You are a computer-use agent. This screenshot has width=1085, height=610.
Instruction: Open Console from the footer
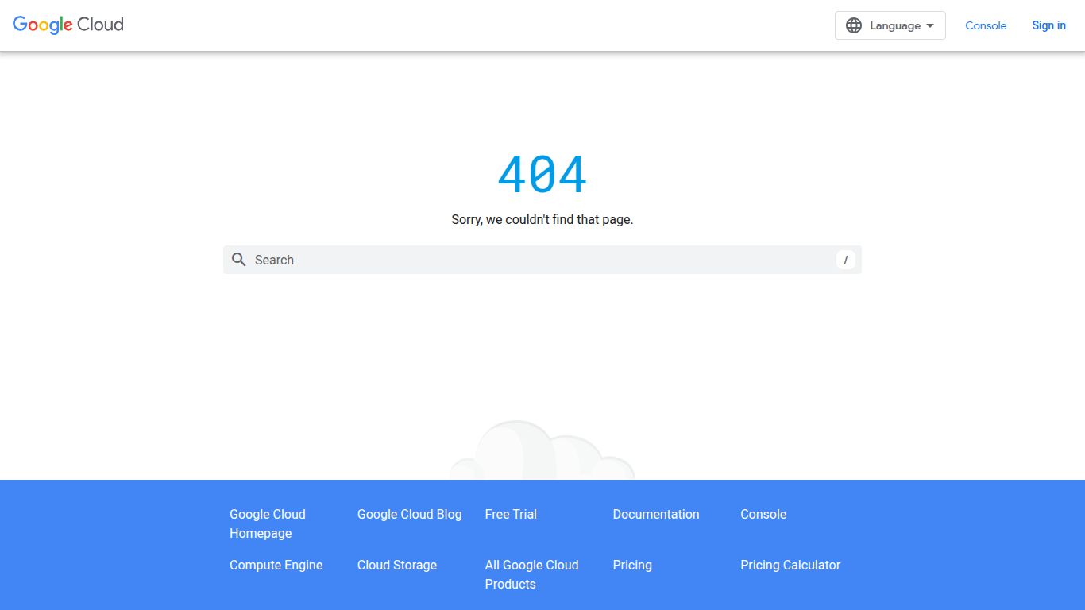(763, 515)
